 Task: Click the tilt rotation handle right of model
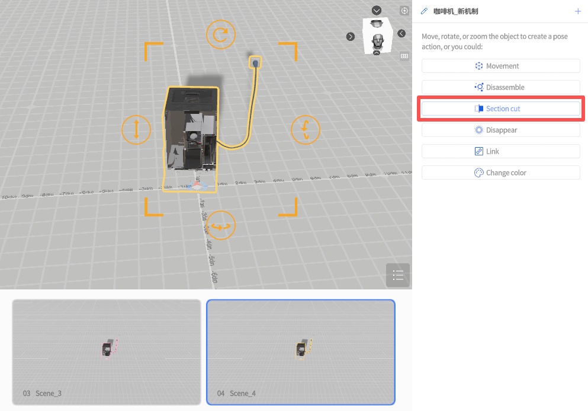pyautogui.click(x=306, y=129)
